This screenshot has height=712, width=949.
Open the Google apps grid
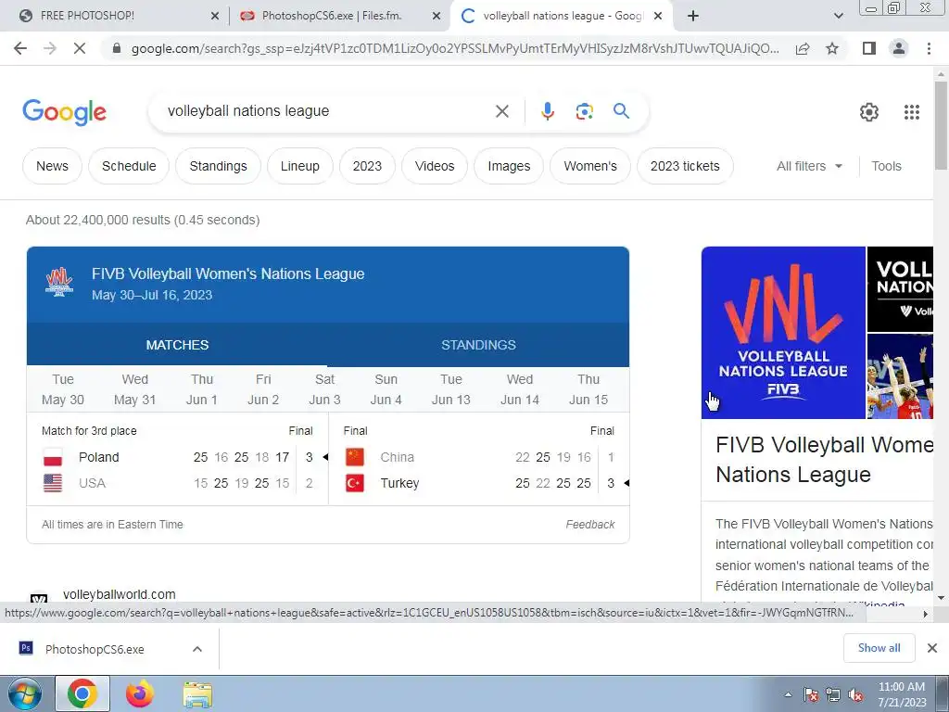(x=912, y=112)
